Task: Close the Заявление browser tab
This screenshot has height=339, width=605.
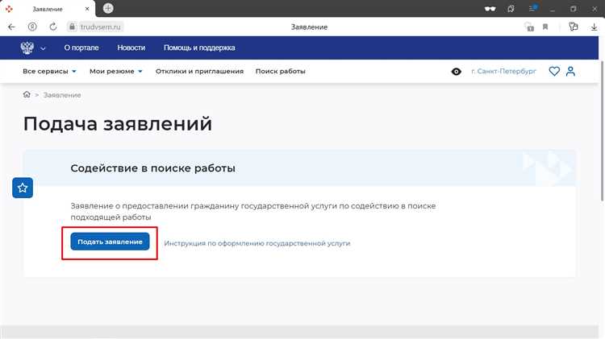Action: pos(87,9)
